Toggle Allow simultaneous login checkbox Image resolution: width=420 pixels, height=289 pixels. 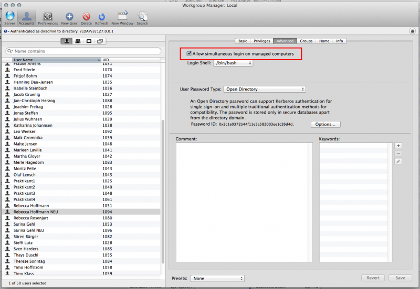tap(190, 53)
